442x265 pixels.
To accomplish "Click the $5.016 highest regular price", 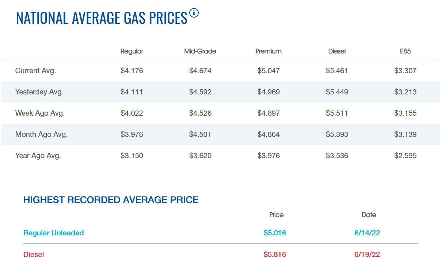I will click(x=275, y=233).
